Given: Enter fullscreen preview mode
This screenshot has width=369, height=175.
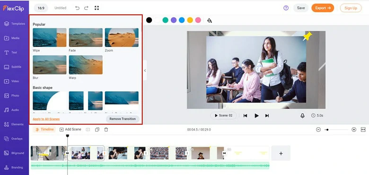Looking at the screenshot, I should tap(97, 8).
